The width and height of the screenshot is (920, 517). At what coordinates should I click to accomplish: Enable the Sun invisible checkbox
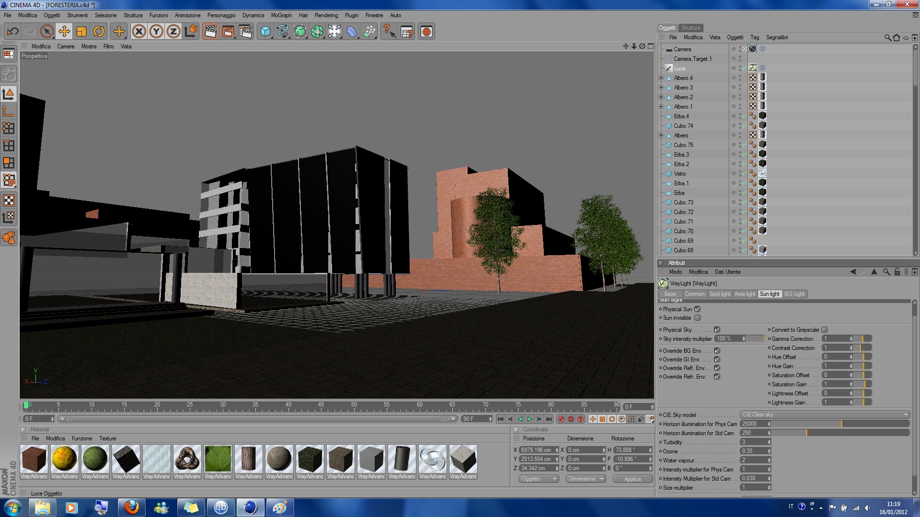698,318
